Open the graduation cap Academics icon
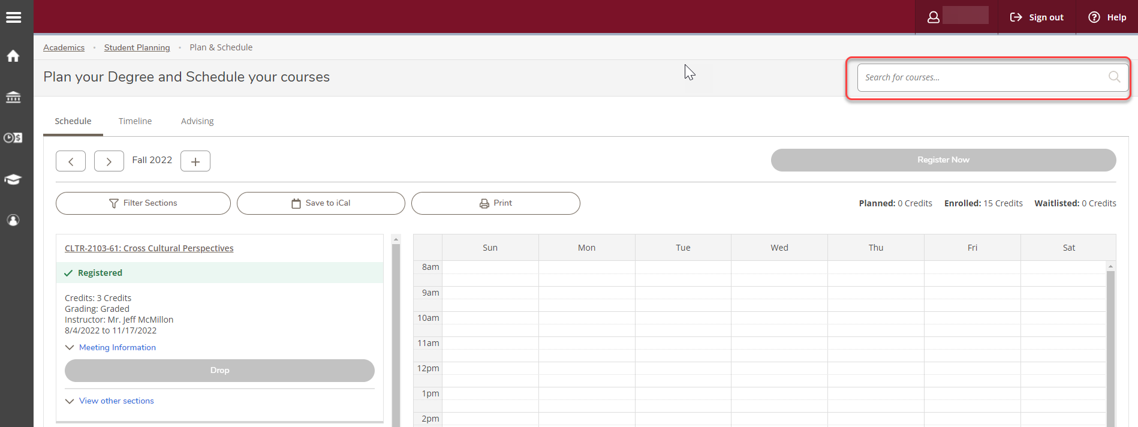The height and width of the screenshot is (427, 1138). [x=13, y=179]
